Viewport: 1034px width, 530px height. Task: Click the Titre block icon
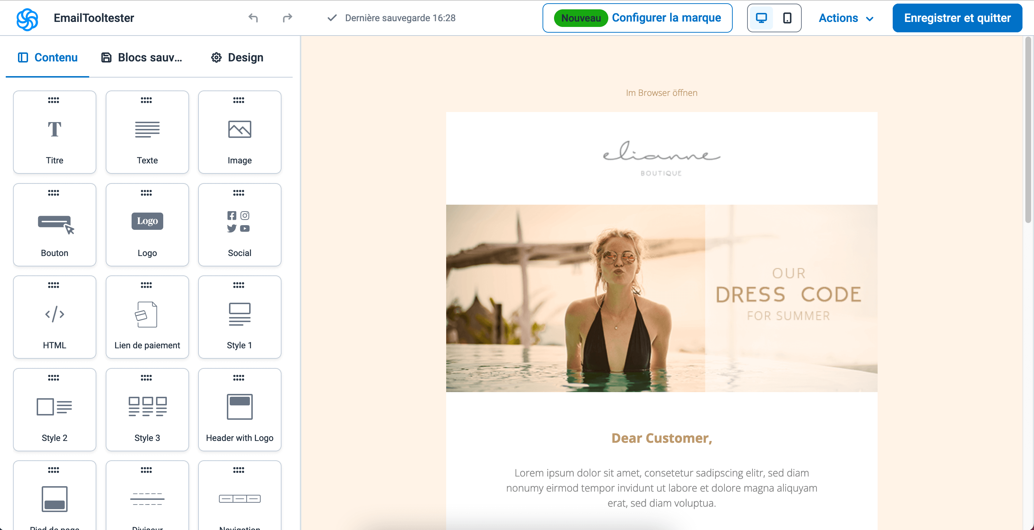(54, 129)
